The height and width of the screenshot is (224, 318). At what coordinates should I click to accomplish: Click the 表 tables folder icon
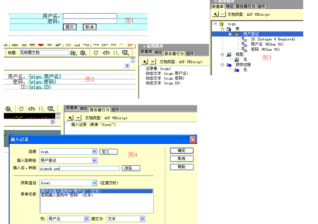point(229,29)
